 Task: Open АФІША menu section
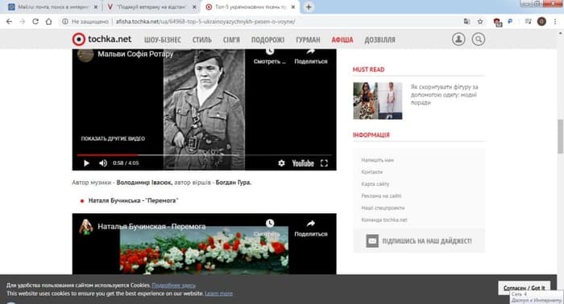tap(342, 40)
